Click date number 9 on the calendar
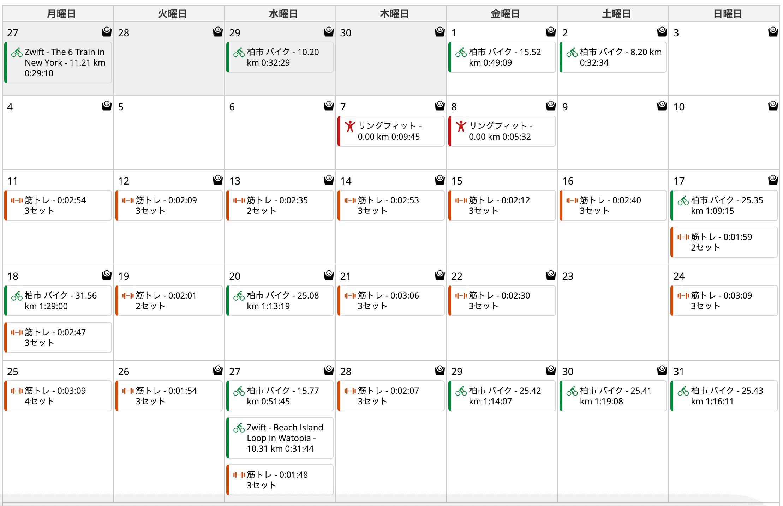Viewport: 783px width, 506px height. [x=565, y=107]
